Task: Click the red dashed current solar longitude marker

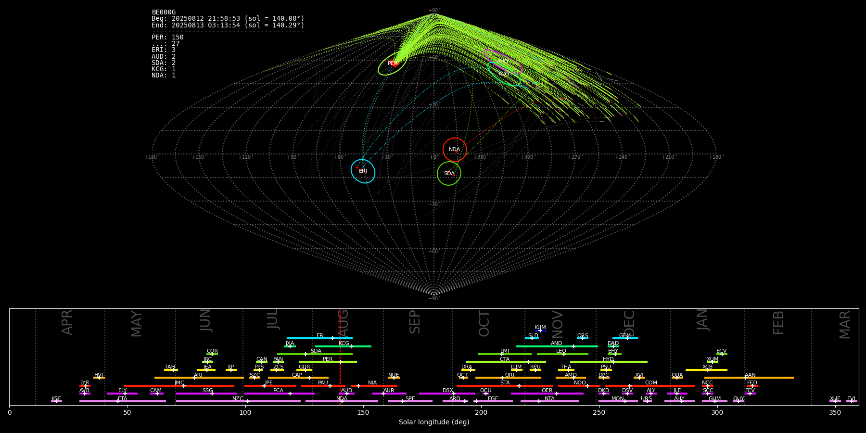Action: (x=340, y=357)
